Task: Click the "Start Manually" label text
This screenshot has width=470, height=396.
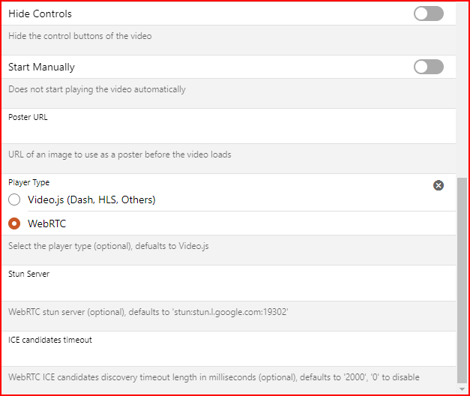Action: [x=42, y=67]
